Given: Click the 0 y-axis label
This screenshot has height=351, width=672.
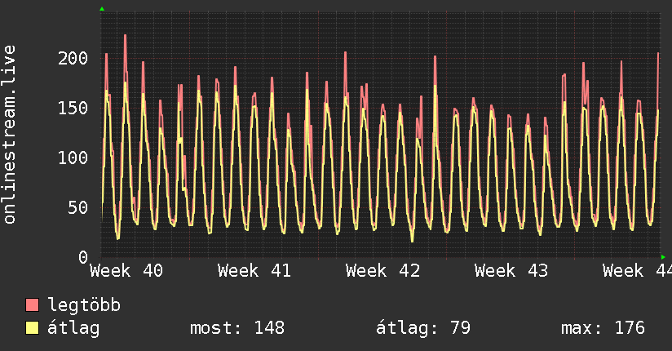Looking at the screenshot, I should click(x=83, y=257).
